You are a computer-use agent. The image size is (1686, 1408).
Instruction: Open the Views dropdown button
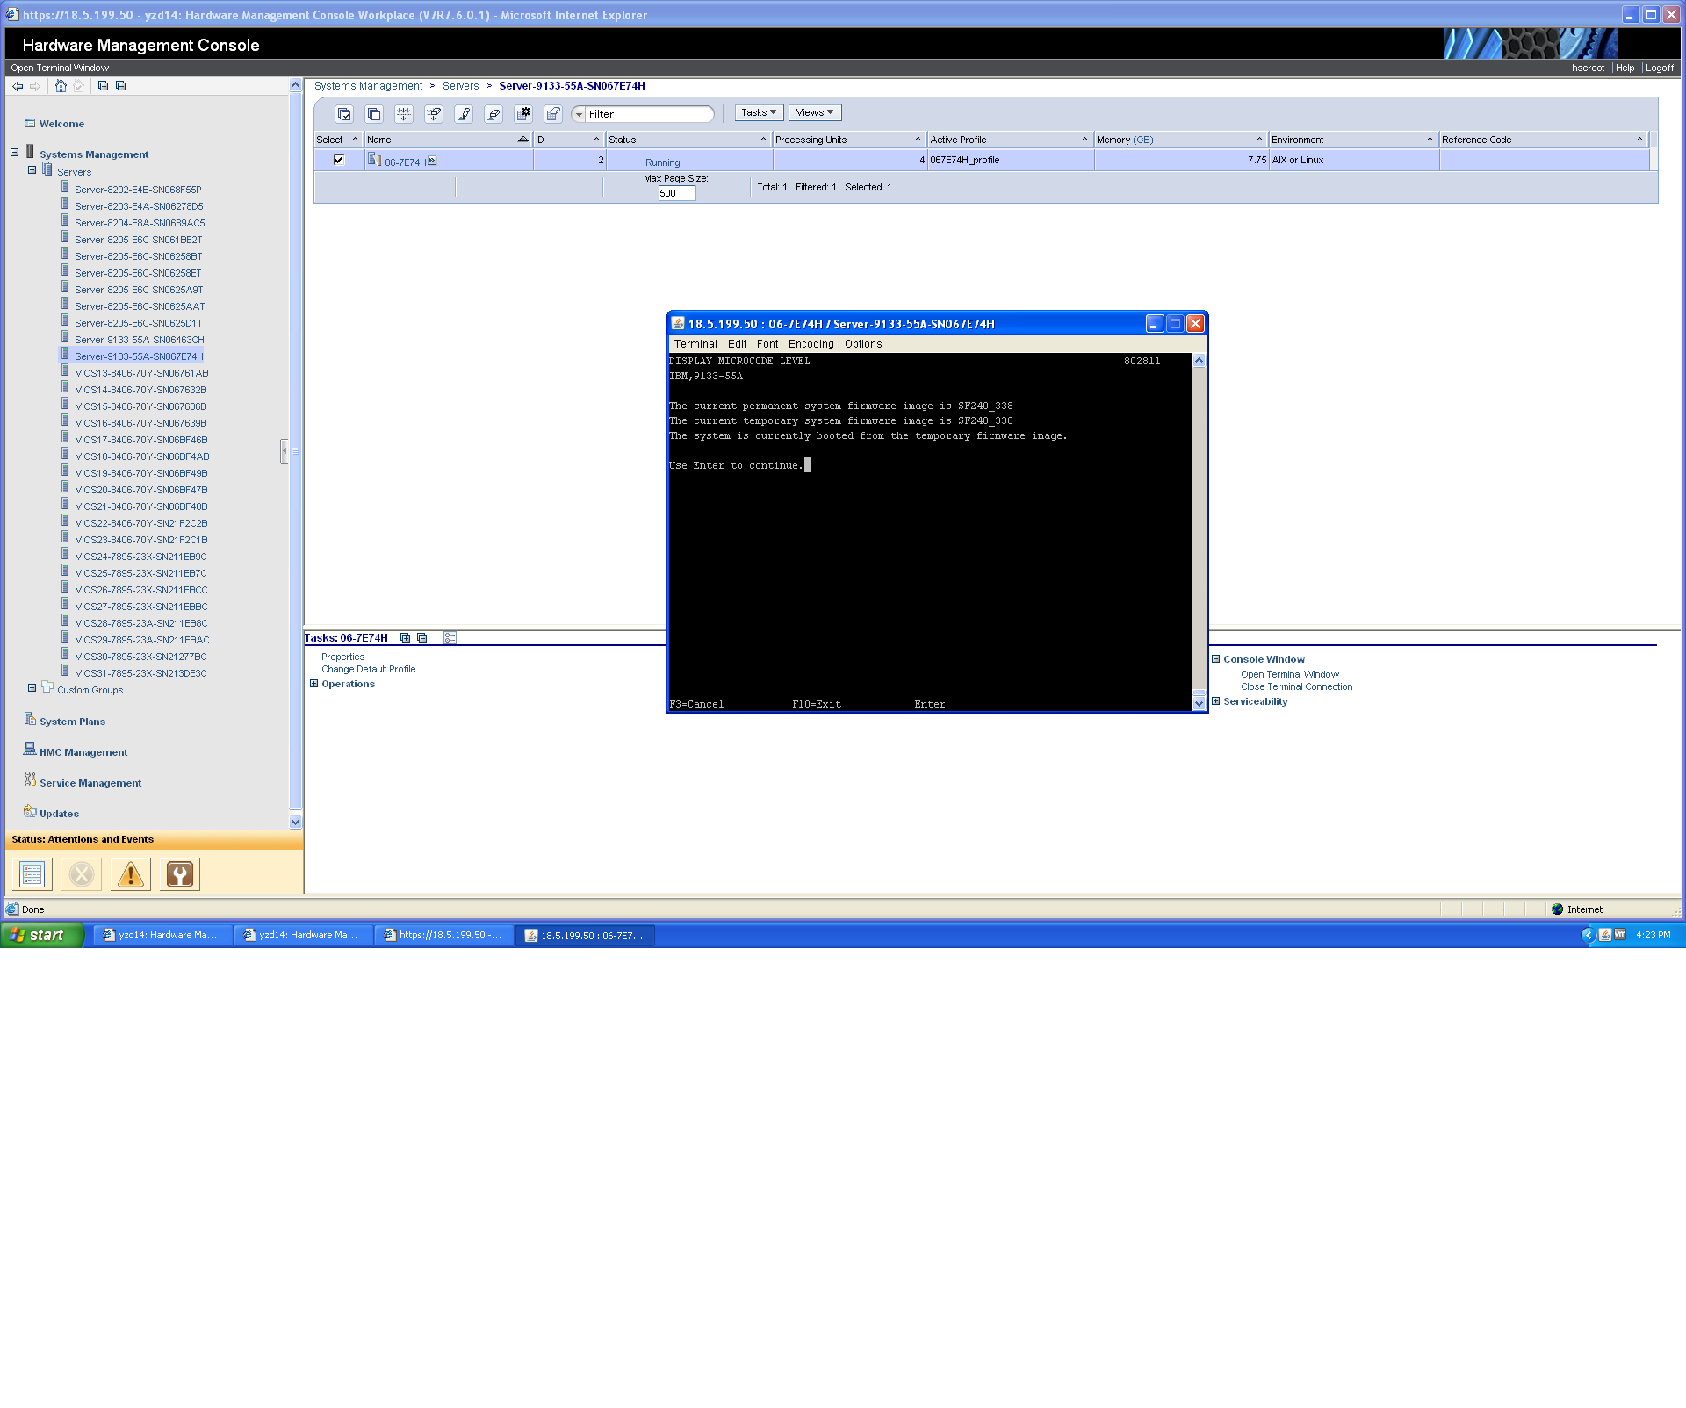815,112
